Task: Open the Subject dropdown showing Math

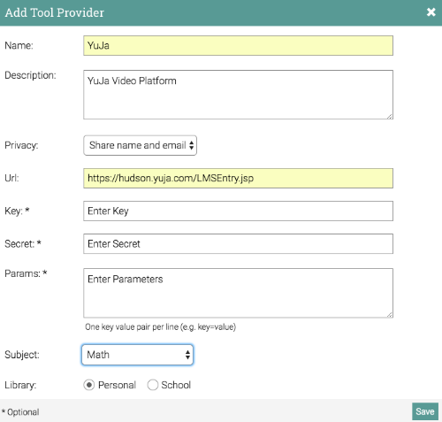Action: click(x=137, y=355)
